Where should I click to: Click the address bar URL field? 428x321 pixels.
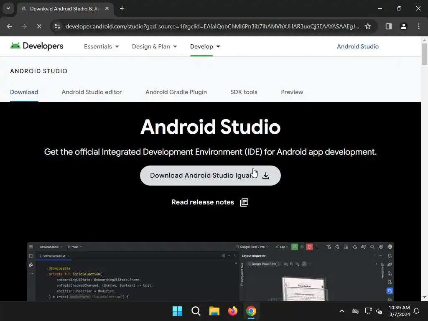(x=212, y=26)
